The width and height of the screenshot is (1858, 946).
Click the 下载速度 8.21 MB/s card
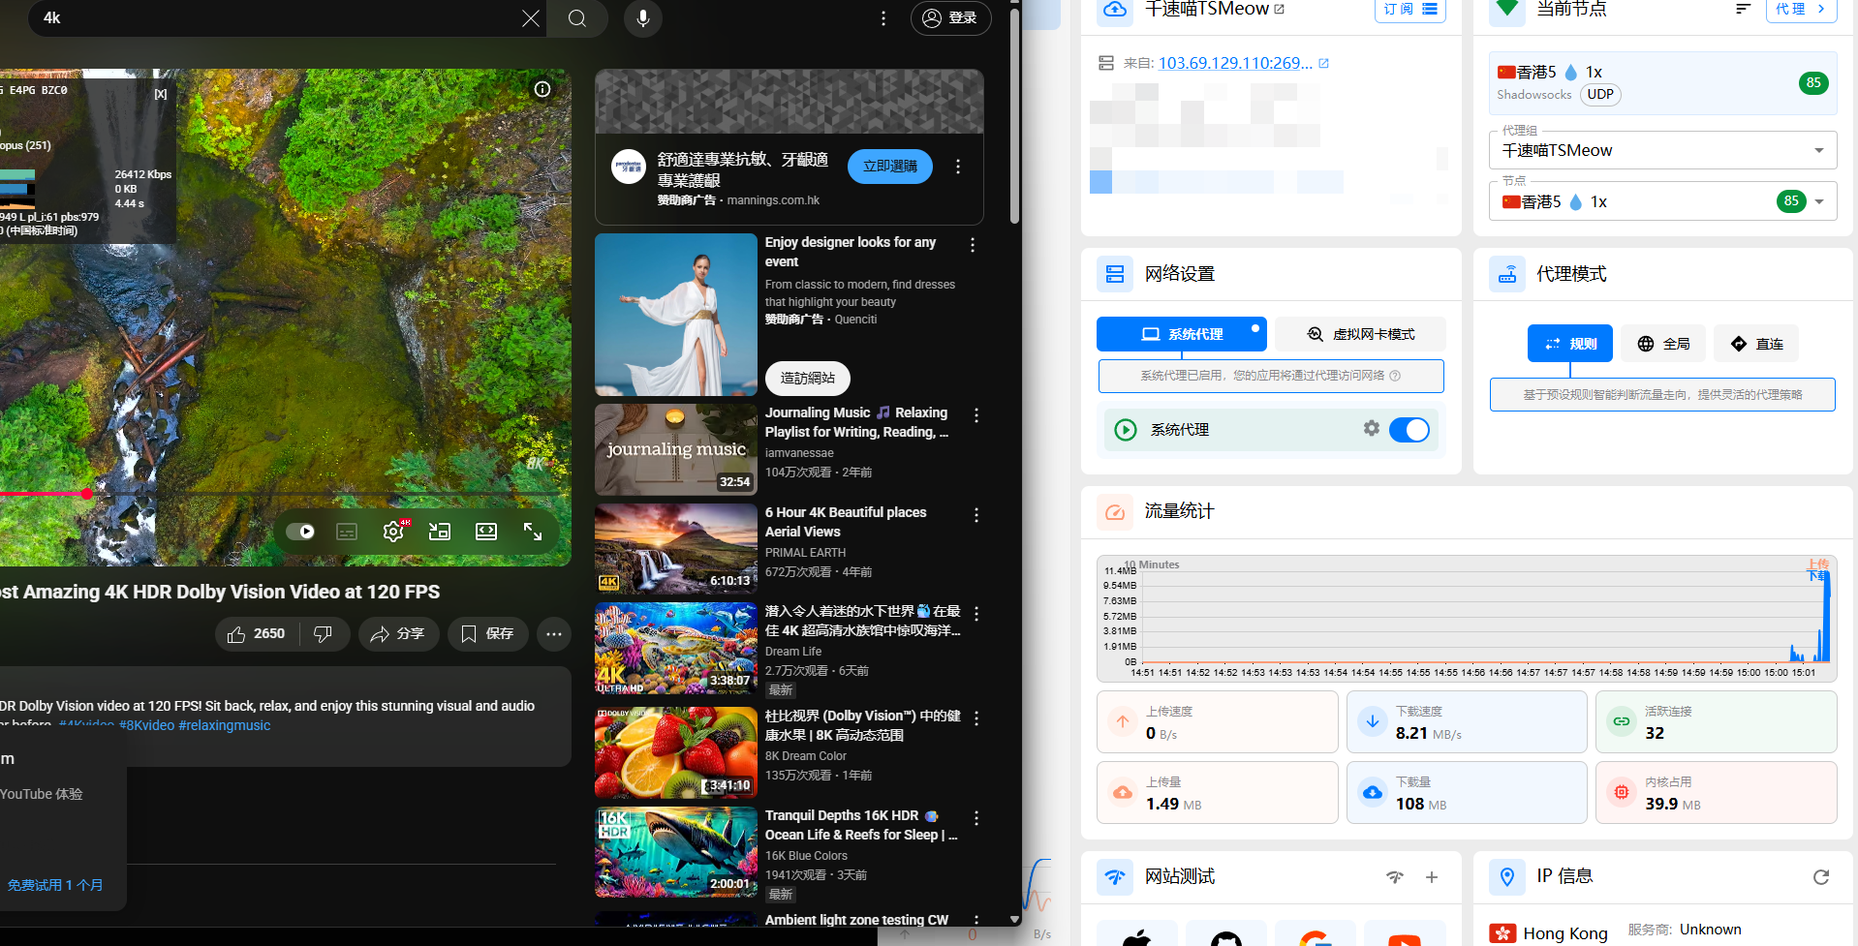coord(1467,722)
